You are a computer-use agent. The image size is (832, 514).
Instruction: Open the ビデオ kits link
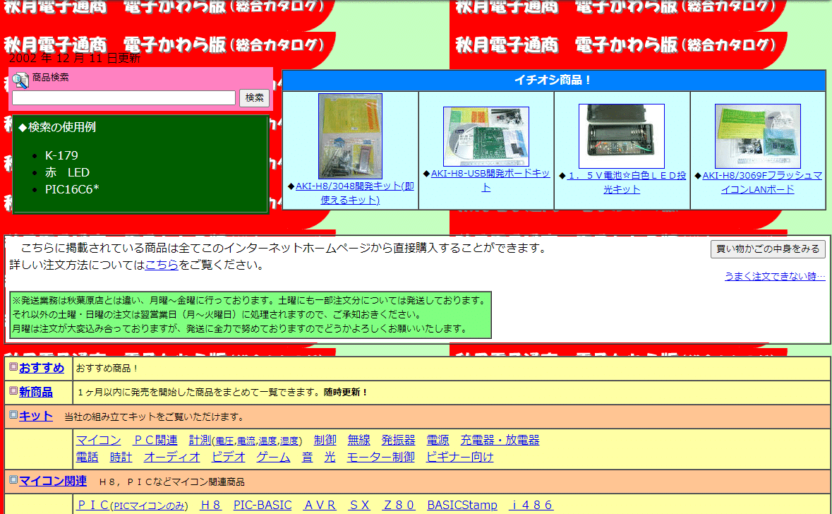[x=228, y=457]
